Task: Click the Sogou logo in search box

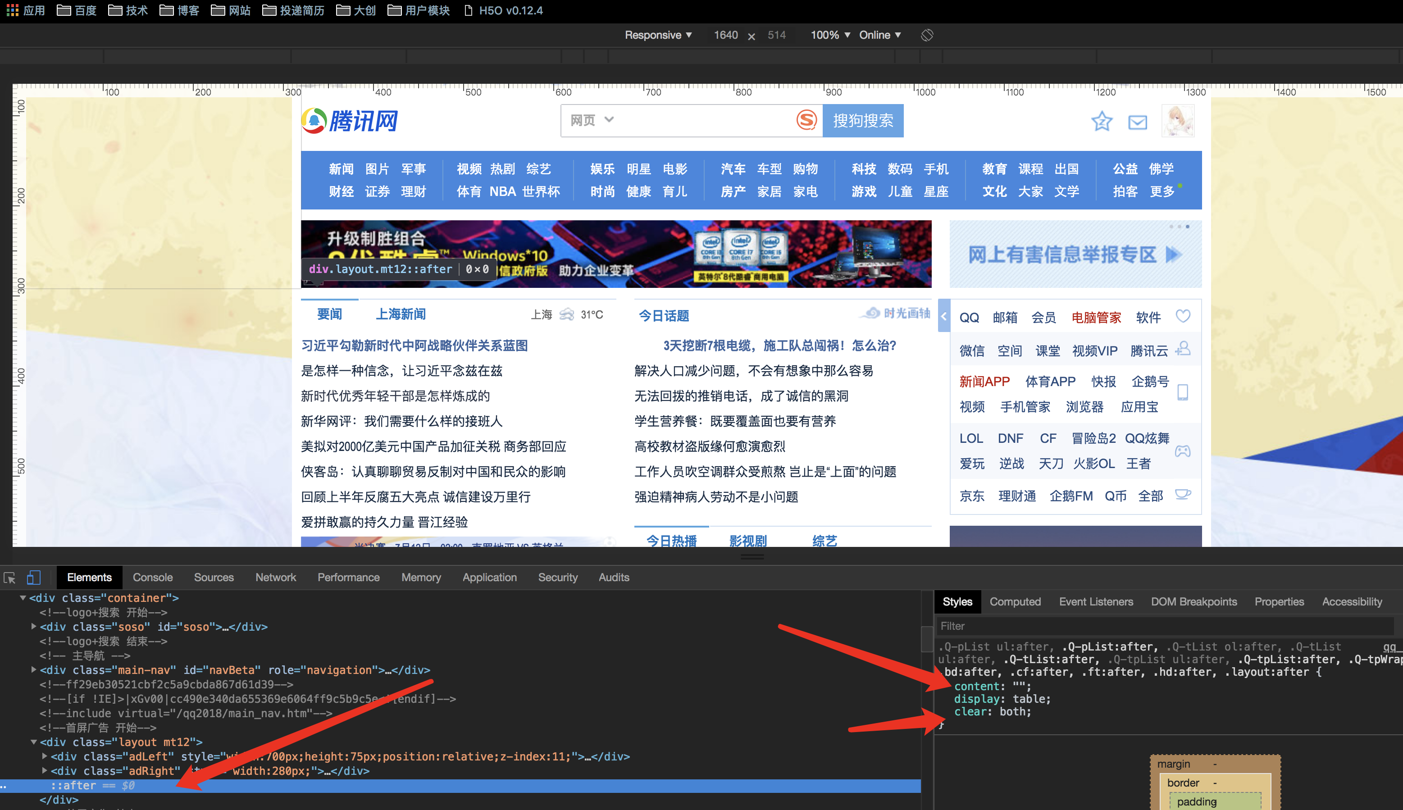Action: (x=806, y=120)
